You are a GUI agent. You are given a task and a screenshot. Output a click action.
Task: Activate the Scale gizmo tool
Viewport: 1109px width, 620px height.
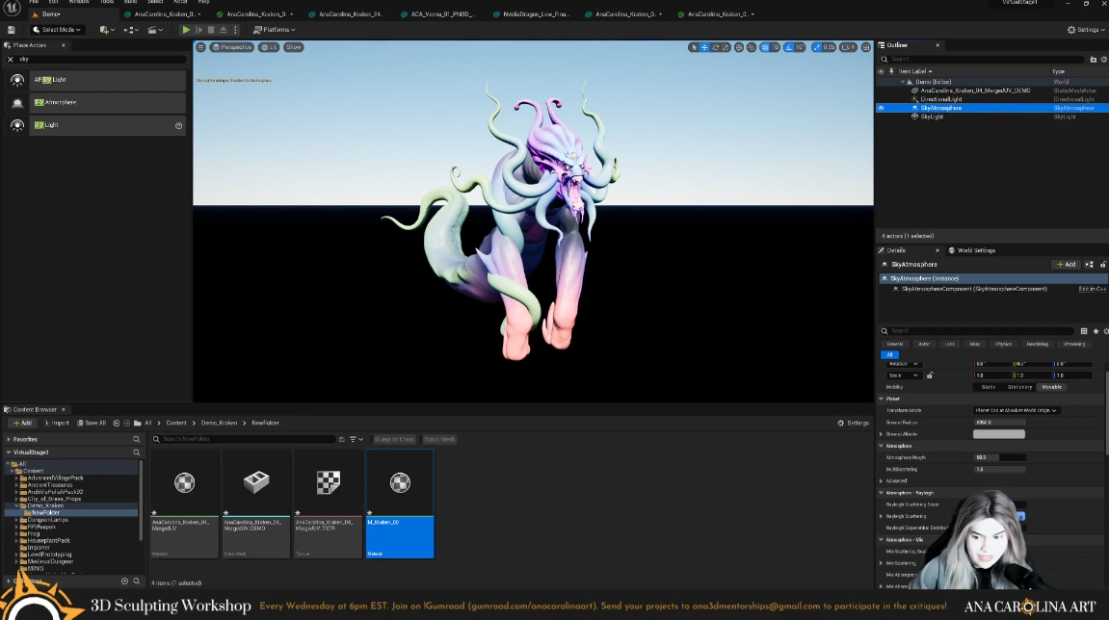(726, 47)
